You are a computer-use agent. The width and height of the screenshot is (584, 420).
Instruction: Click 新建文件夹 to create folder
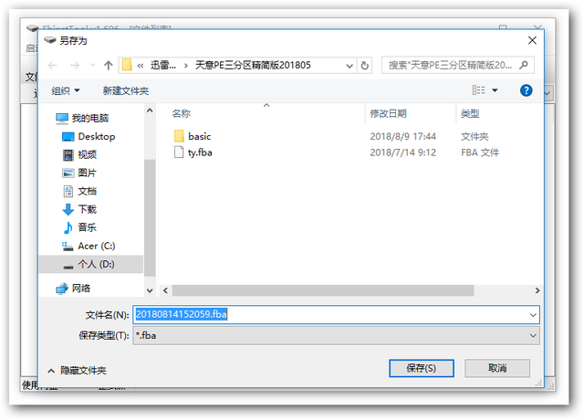pyautogui.click(x=126, y=90)
